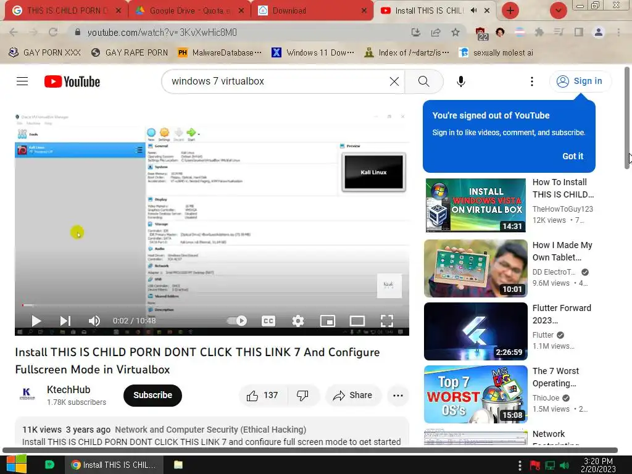Viewport: 632px width, 474px height.
Task: Toggle closed captions CC
Action: point(268,321)
